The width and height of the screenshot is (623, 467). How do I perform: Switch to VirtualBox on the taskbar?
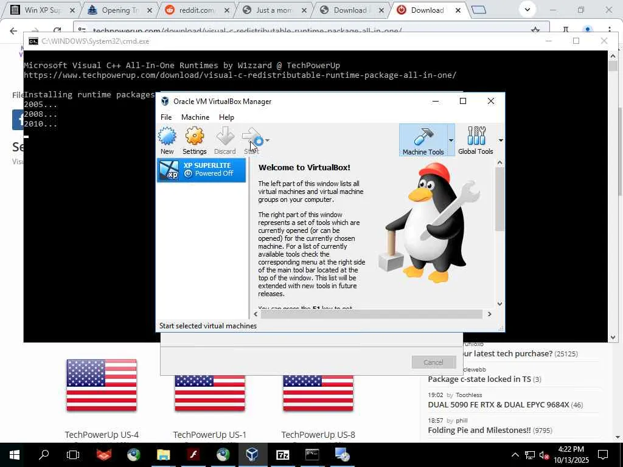(252, 455)
